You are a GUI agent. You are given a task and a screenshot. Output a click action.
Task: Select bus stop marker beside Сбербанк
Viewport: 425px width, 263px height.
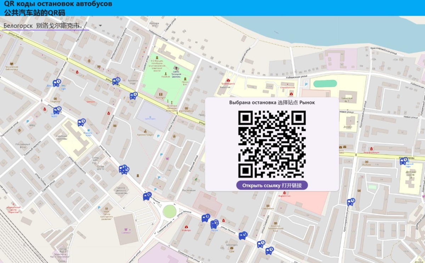coord(57,83)
